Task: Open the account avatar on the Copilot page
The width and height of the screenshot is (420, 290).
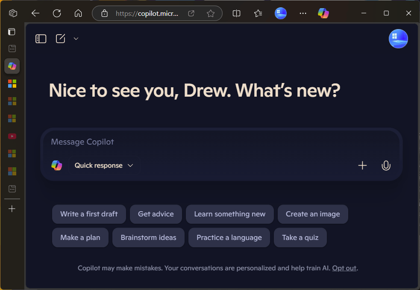Action: tap(398, 38)
